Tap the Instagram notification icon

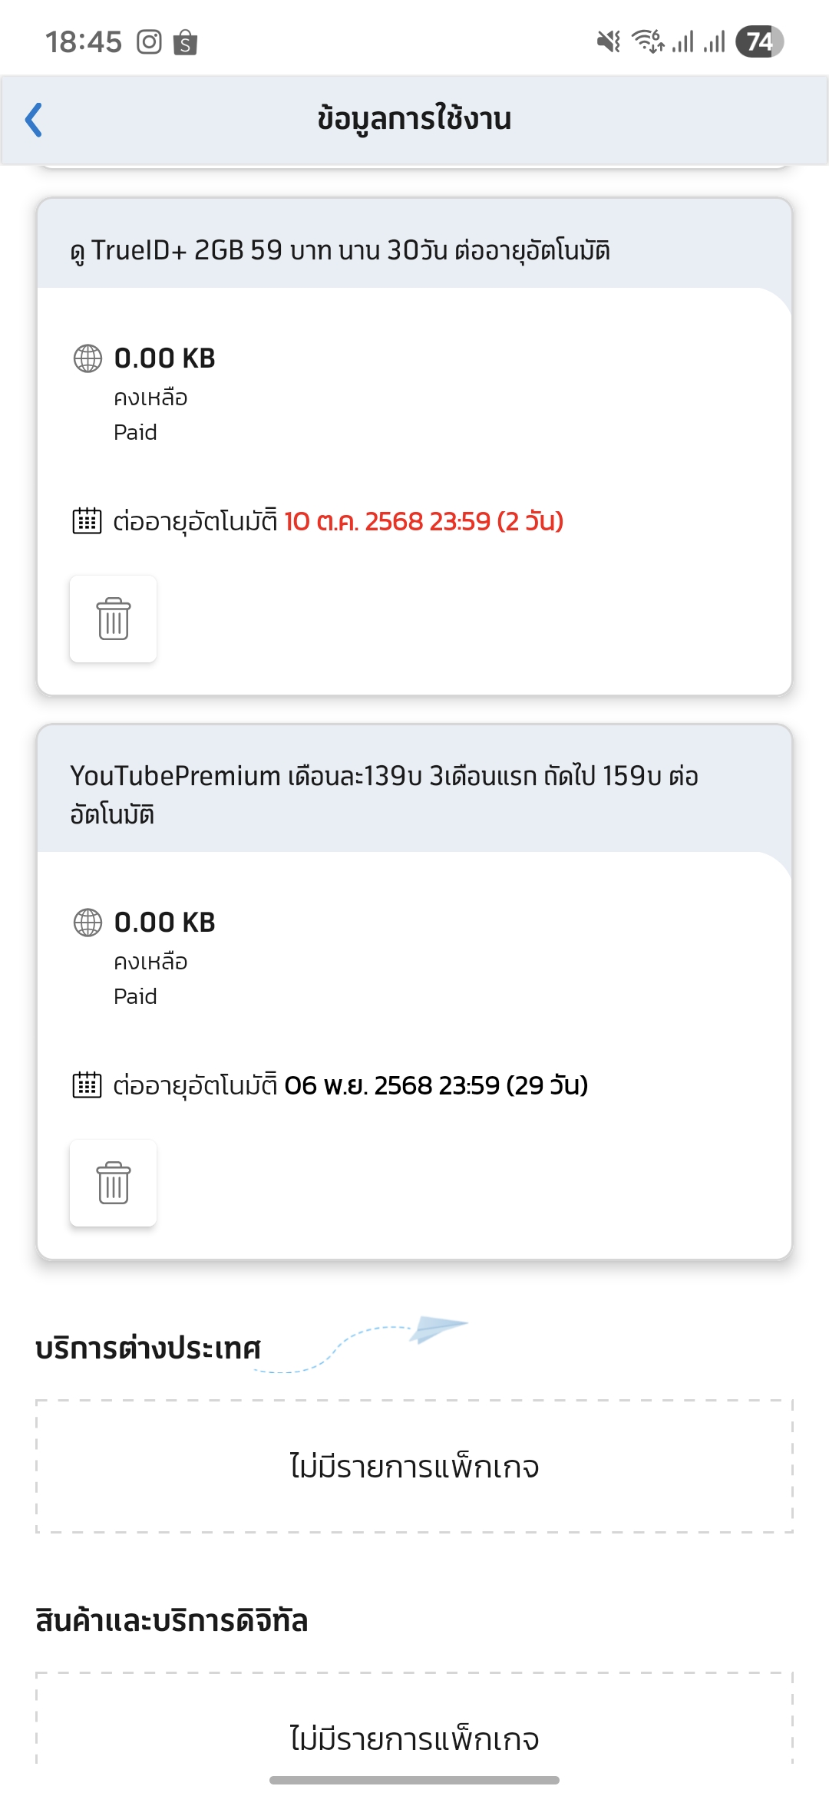(x=149, y=41)
